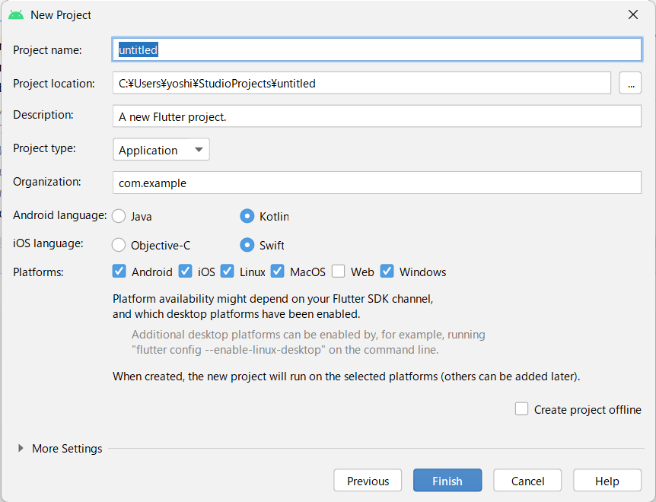Click the Description text field
This screenshot has height=502, width=656.
[377, 116]
